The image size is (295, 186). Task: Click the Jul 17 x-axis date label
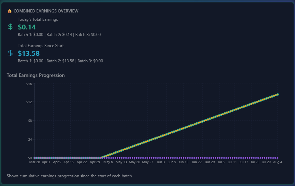244,162
